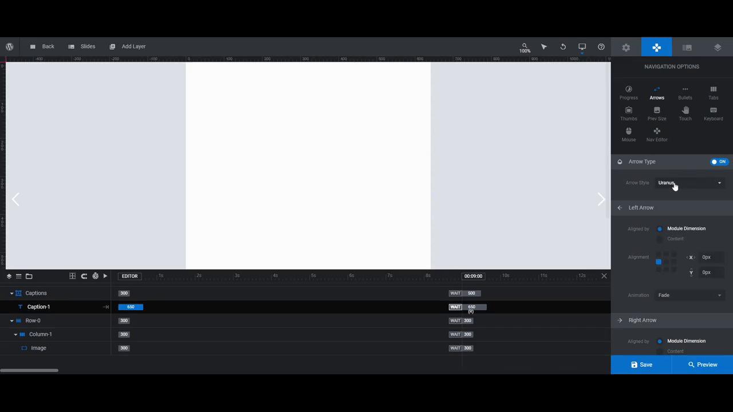
Task: Click the Mouse navigation icon
Action: [x=628, y=134]
